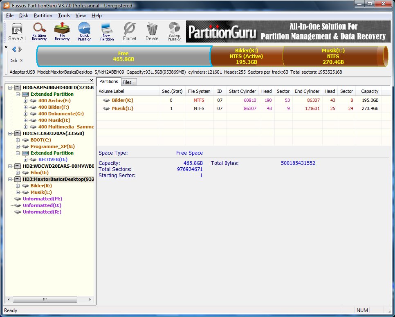Viewport: 395px width, 317px height.
Task: Click the RECOVER(D:) drive icon in tree
Action: (x=33, y=160)
